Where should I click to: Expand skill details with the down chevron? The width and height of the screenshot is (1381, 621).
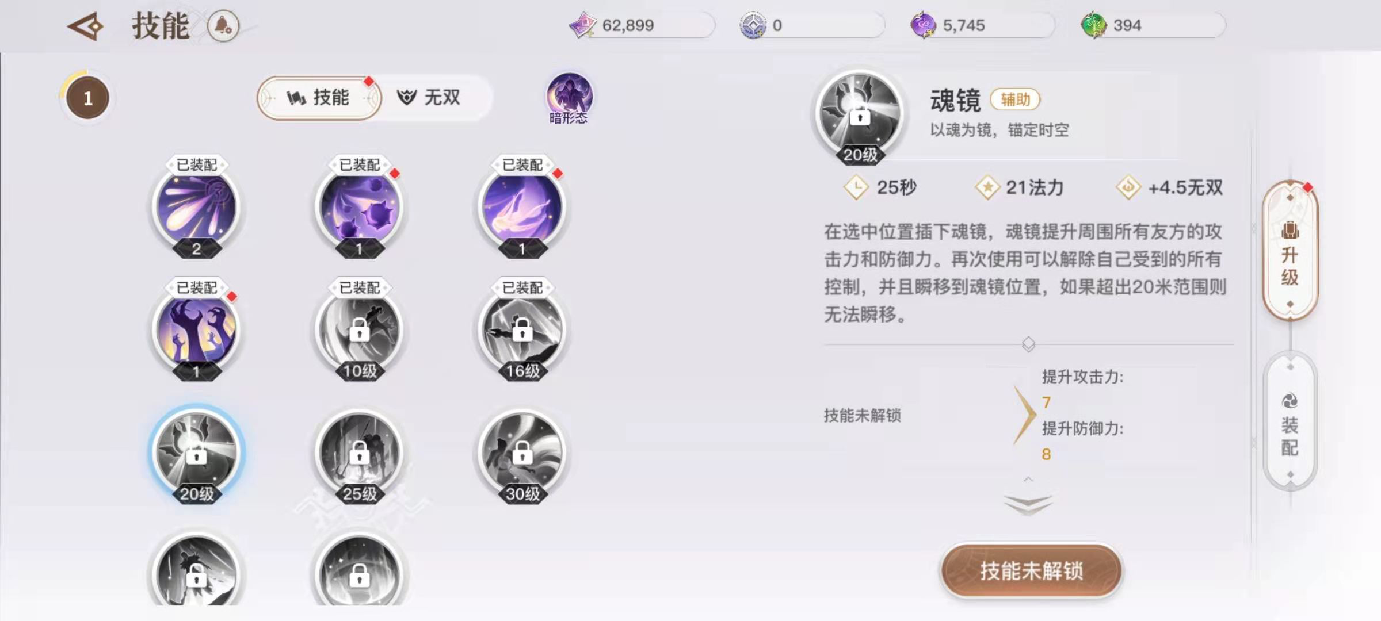(1028, 503)
